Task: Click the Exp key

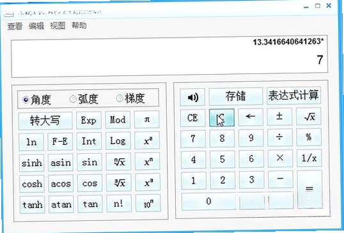Action: (89, 120)
